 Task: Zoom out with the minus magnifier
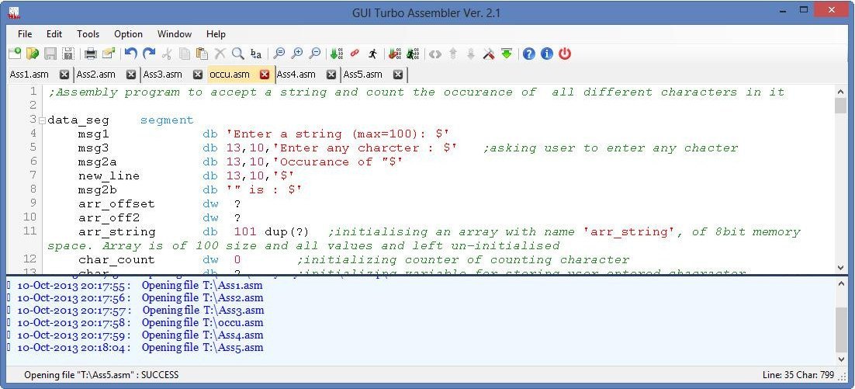[x=315, y=54]
